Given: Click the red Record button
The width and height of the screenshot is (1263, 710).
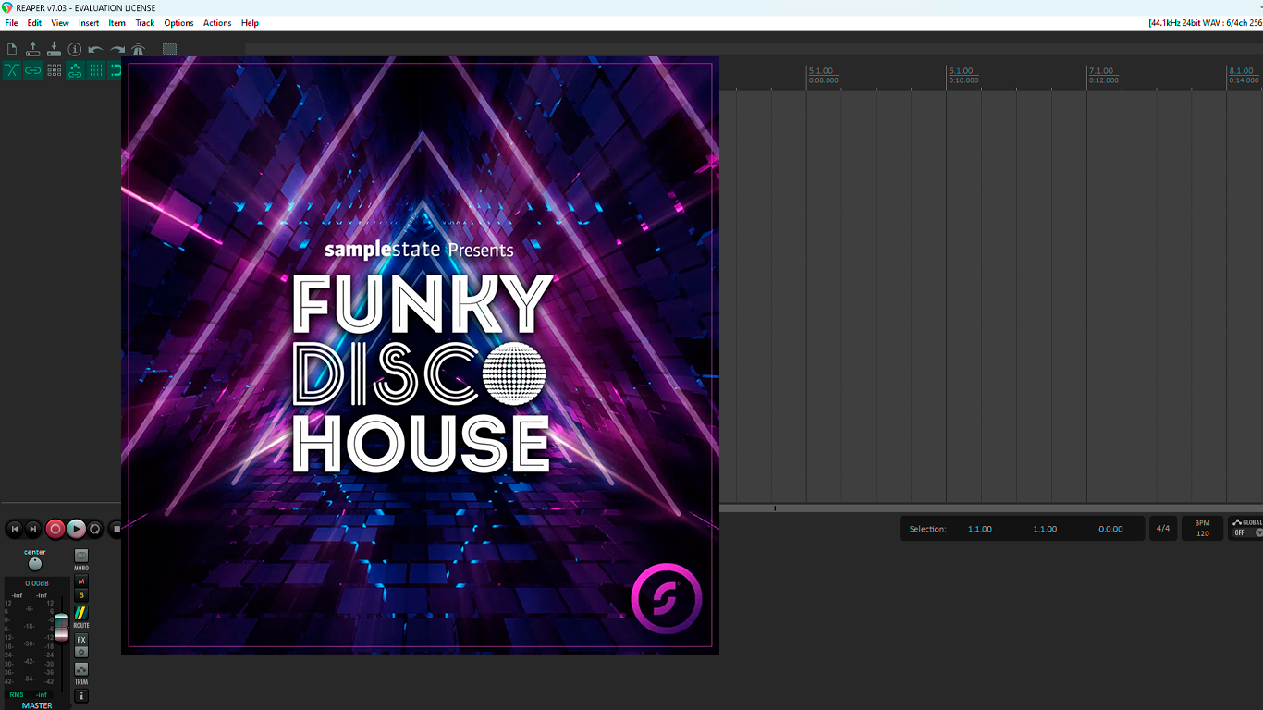Looking at the screenshot, I should [x=55, y=529].
